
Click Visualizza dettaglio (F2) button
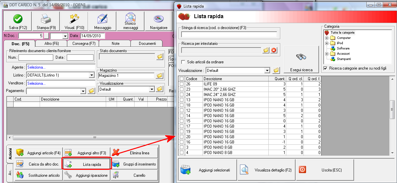(x=266, y=170)
